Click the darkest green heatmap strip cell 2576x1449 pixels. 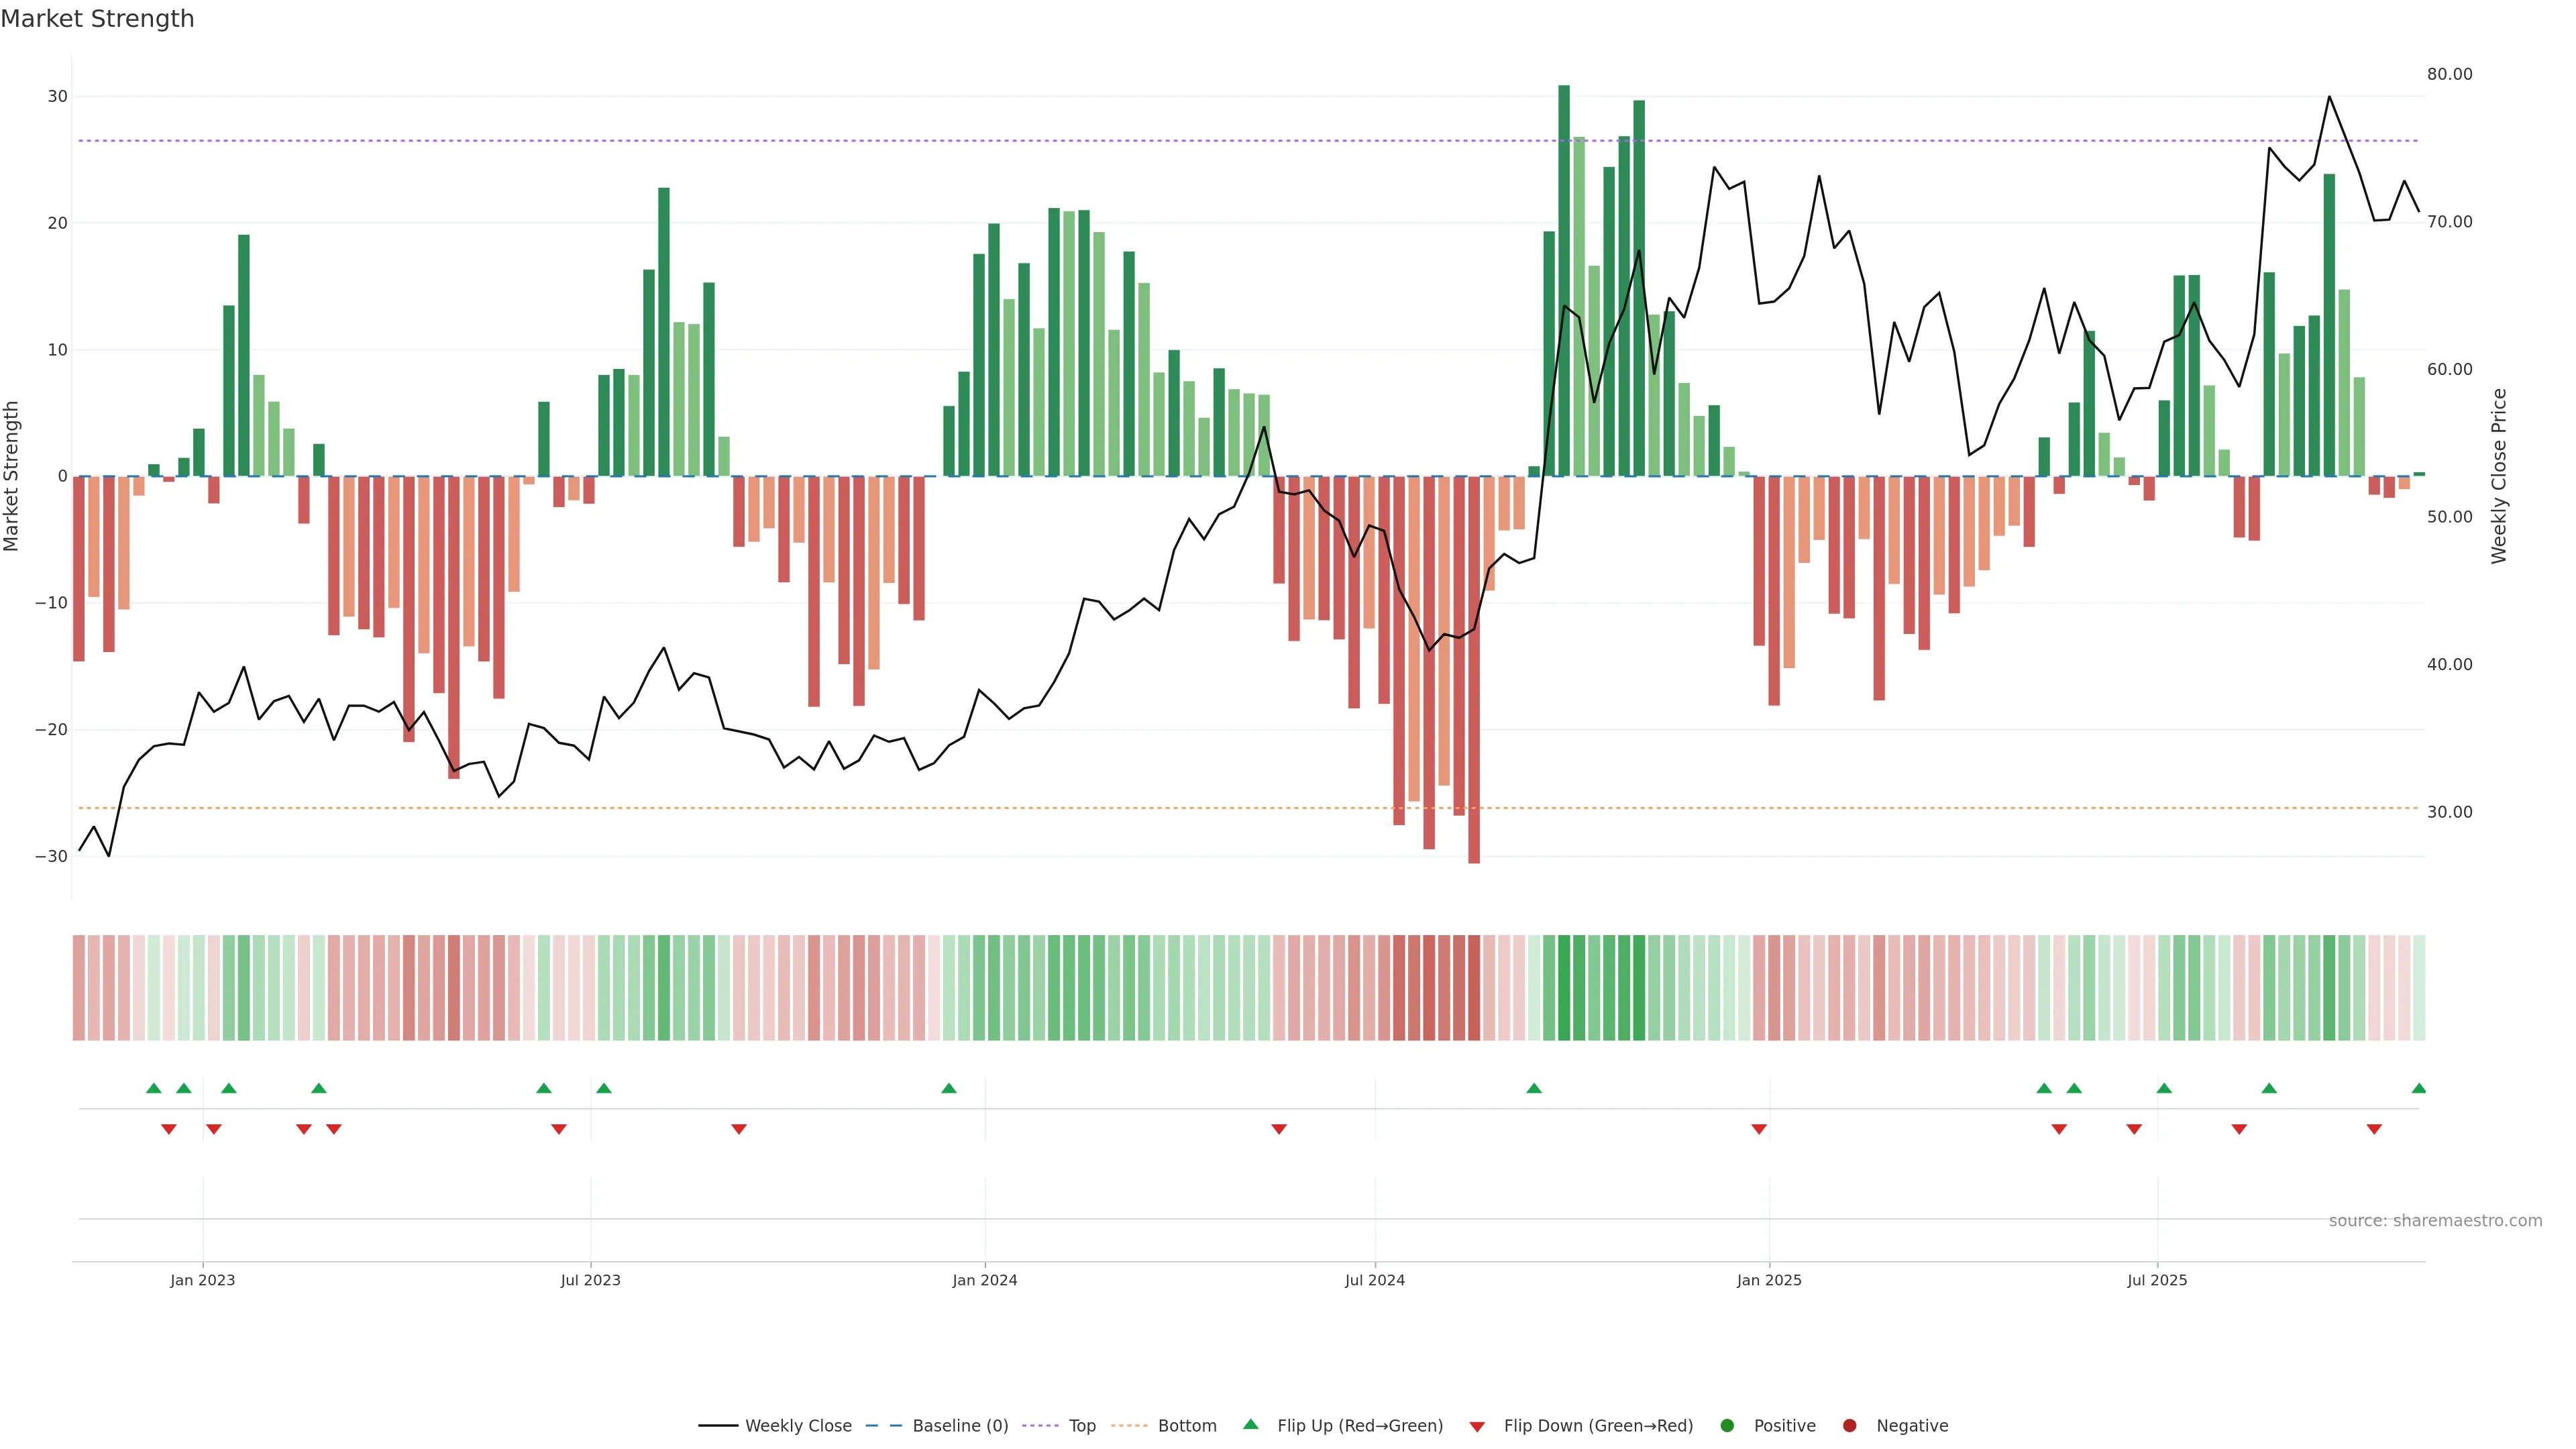point(1564,987)
